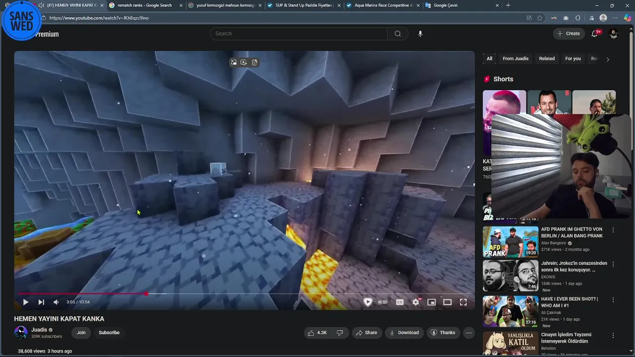This screenshot has width=635, height=357.
Task: Switch to Aqua Marina Race tab
Action: pos(383,5)
